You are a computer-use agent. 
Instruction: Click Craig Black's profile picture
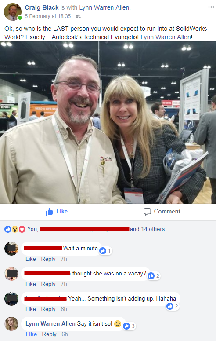13,12
